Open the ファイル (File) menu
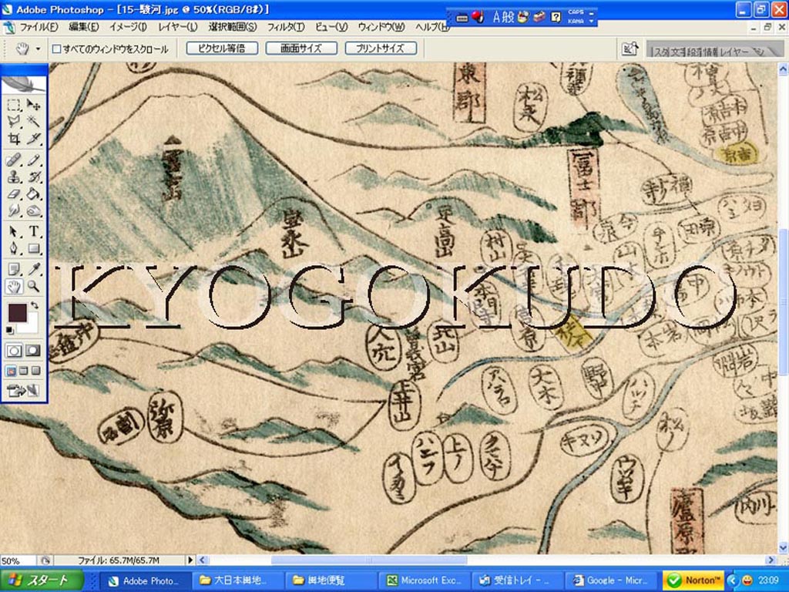 click(39, 27)
